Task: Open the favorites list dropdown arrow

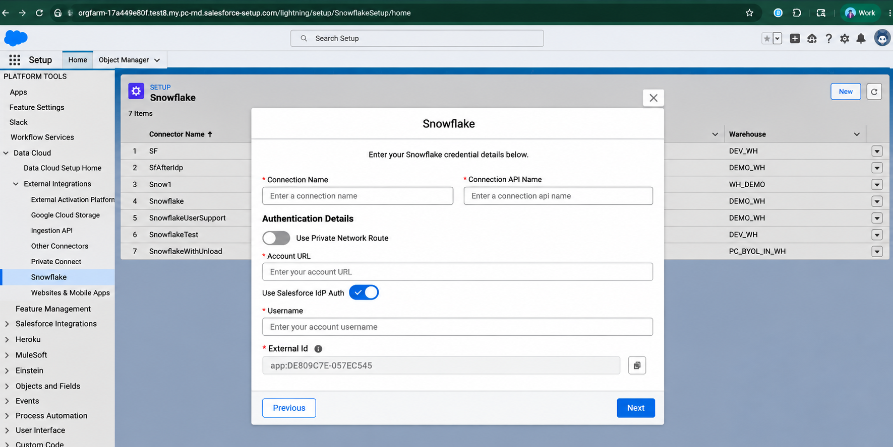Action: click(778, 39)
